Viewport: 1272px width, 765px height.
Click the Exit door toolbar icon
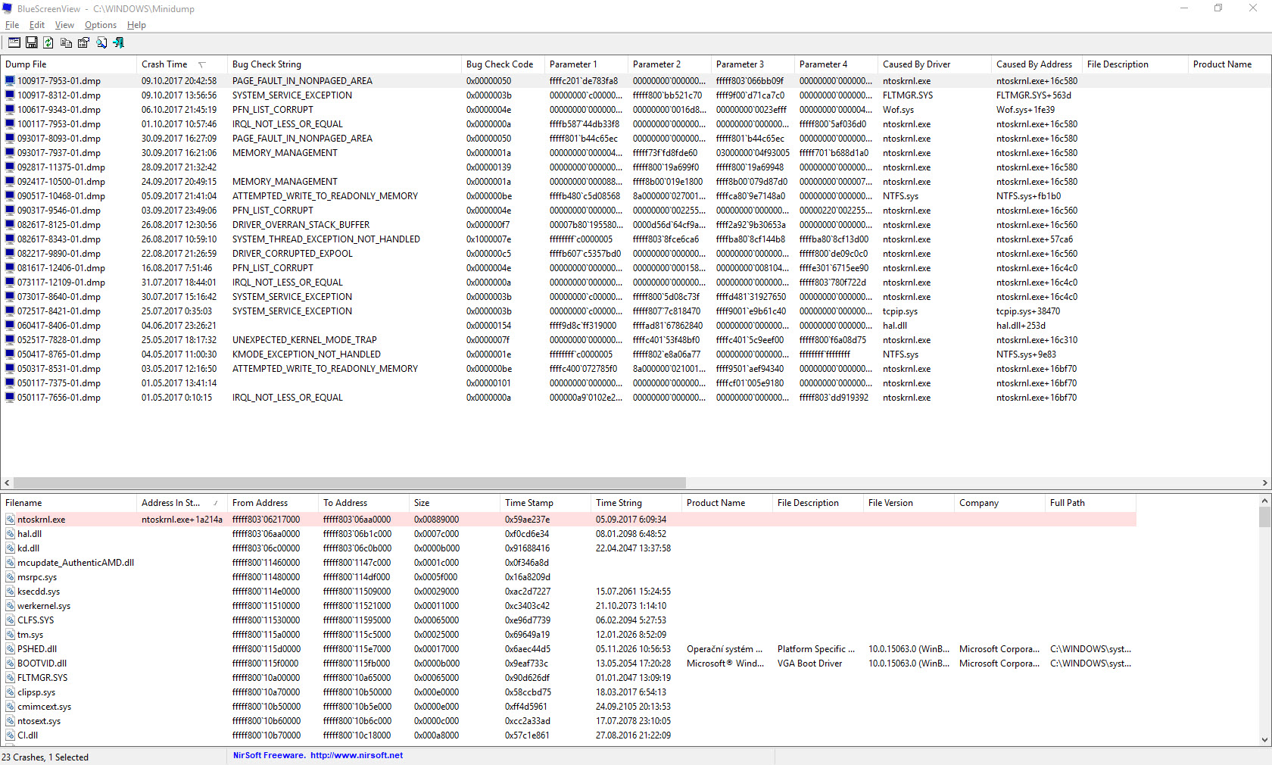pyautogui.click(x=119, y=42)
